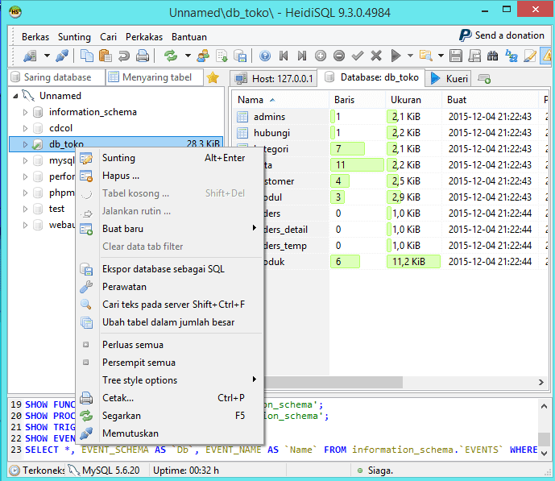Viewport: 555px width, 481px height.
Task: Open the refresh dropdown arrow in toolbar
Action: [188, 56]
